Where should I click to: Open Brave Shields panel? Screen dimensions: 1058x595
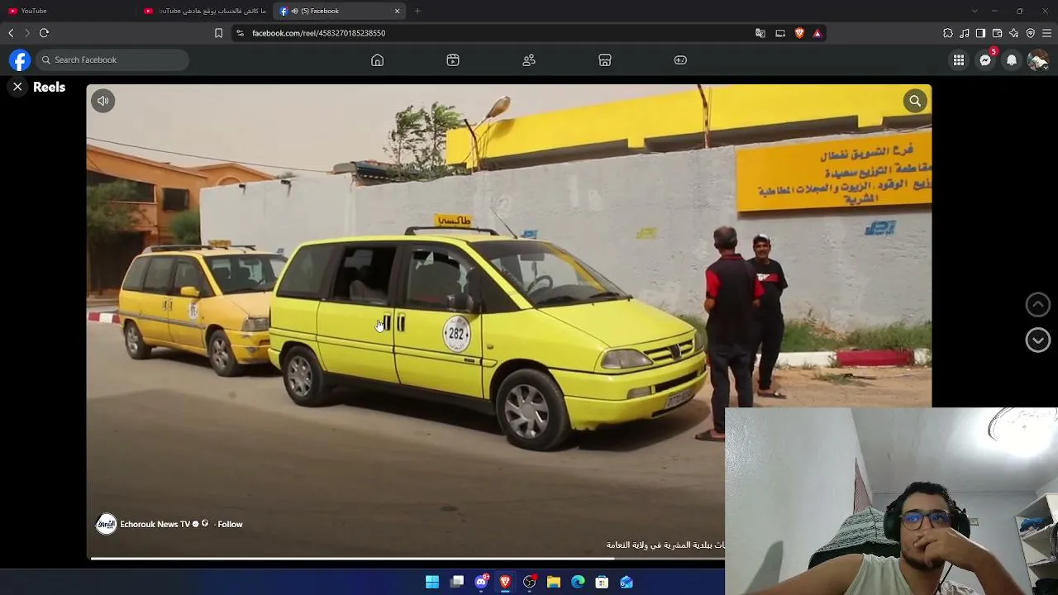pyautogui.click(x=799, y=33)
